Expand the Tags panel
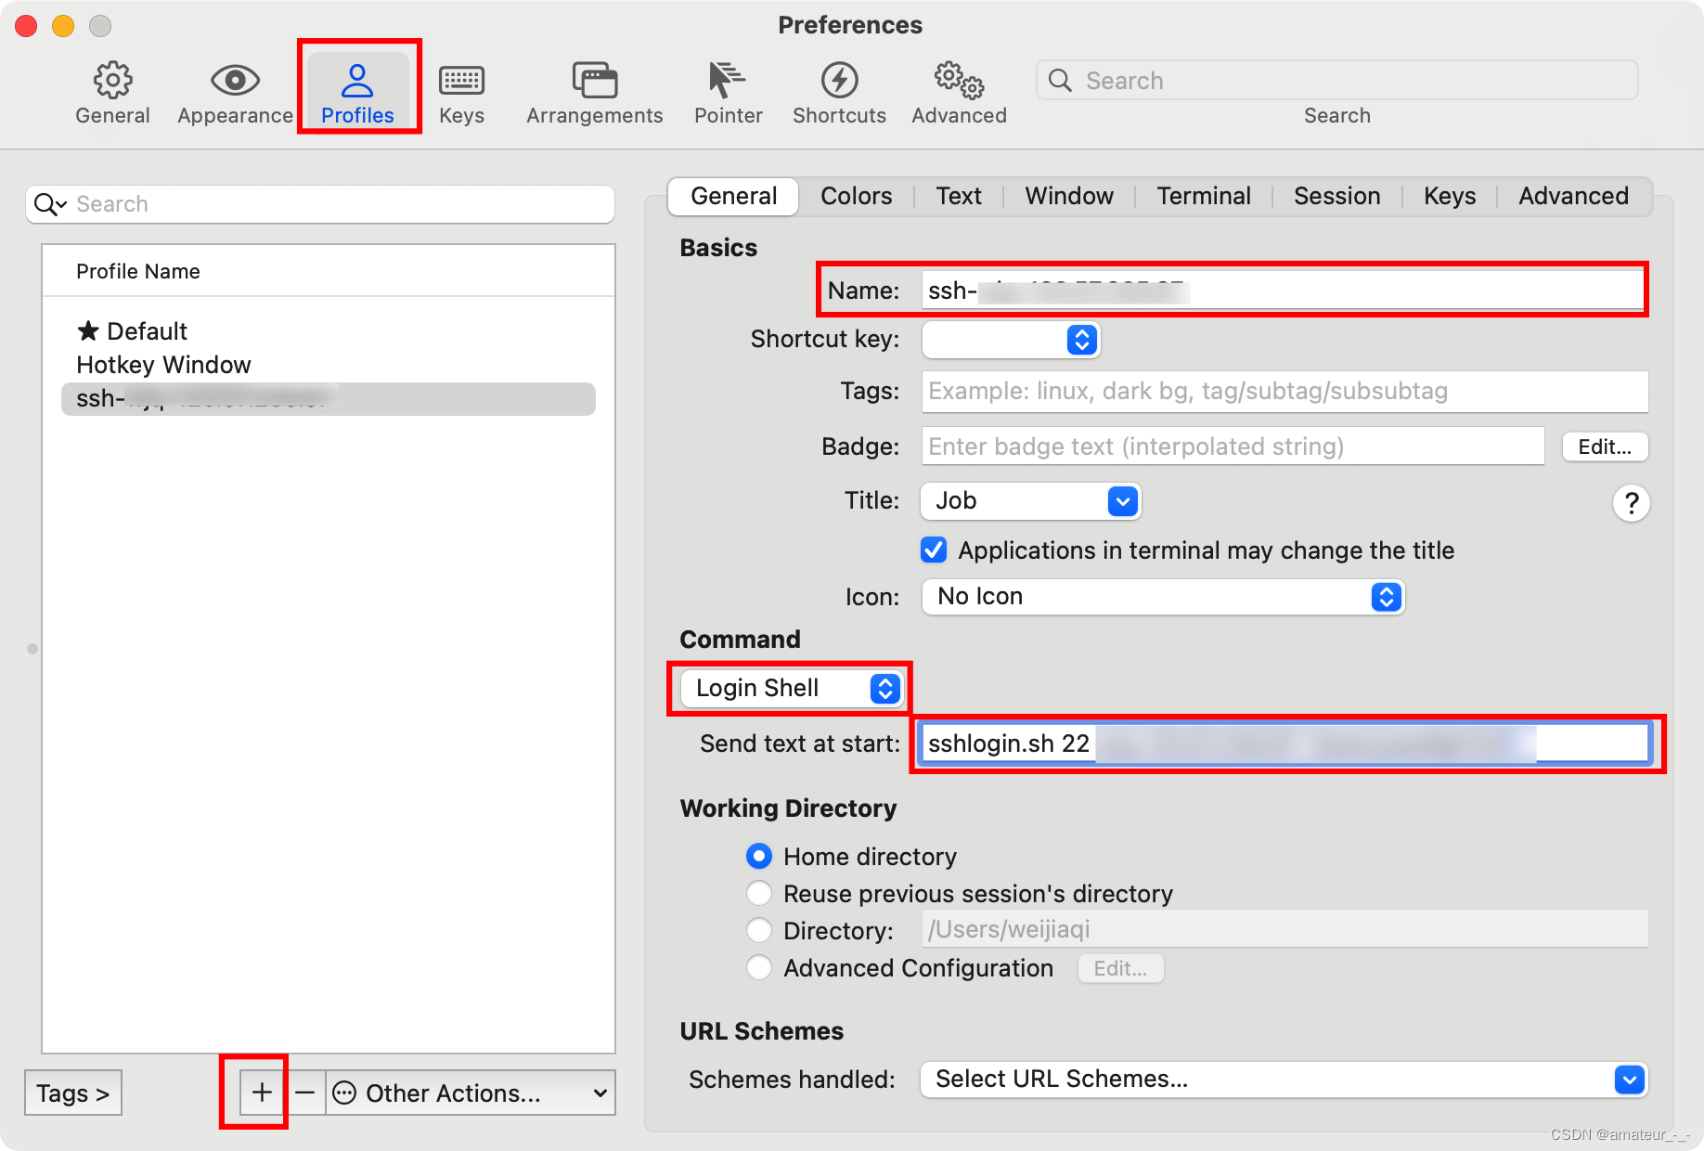 point(73,1093)
